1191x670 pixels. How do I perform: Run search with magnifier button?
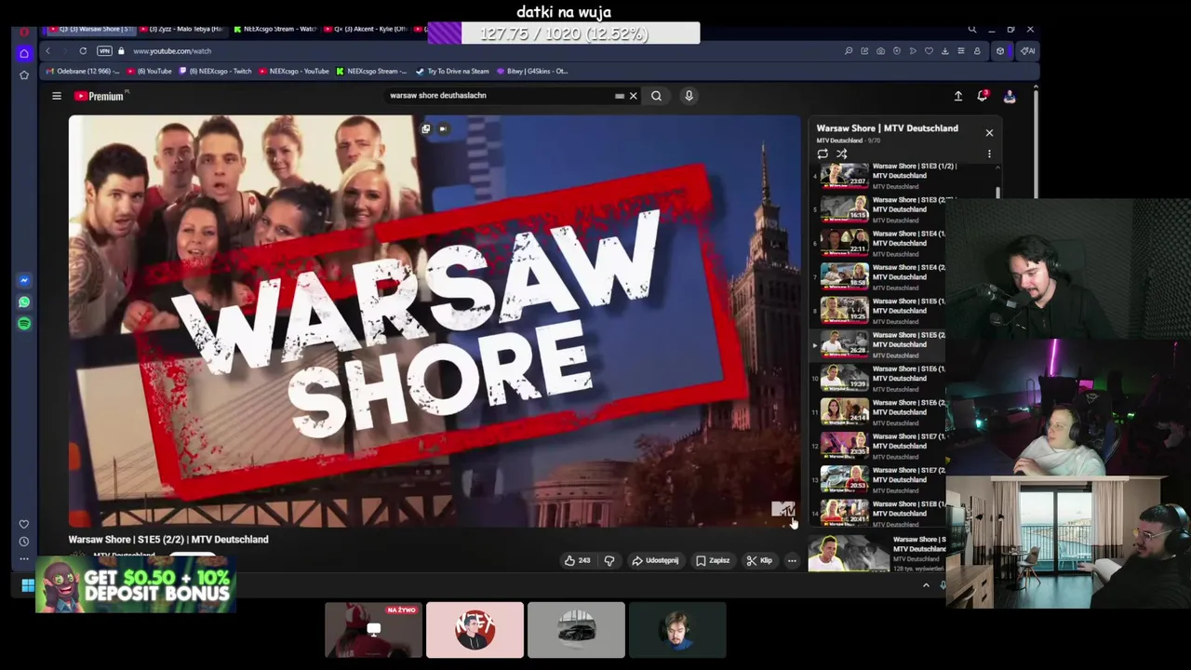(656, 96)
